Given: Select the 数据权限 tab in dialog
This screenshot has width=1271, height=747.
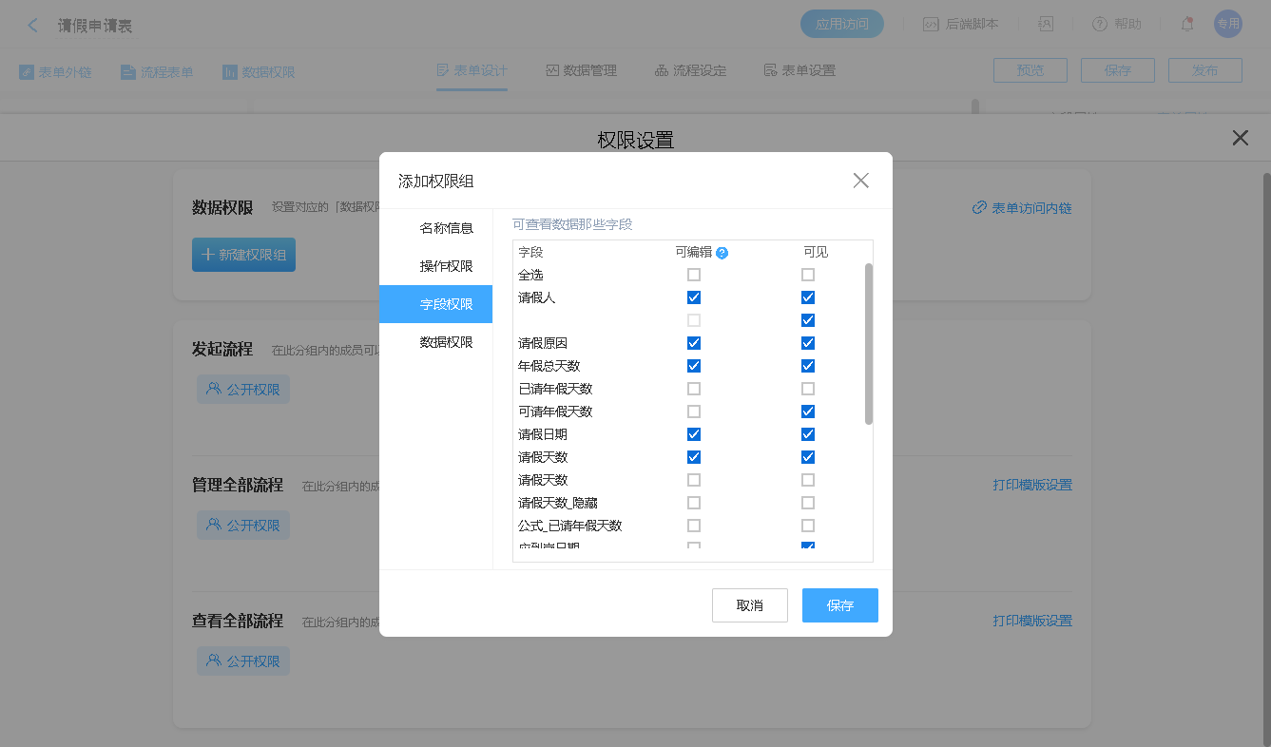Looking at the screenshot, I should (446, 342).
